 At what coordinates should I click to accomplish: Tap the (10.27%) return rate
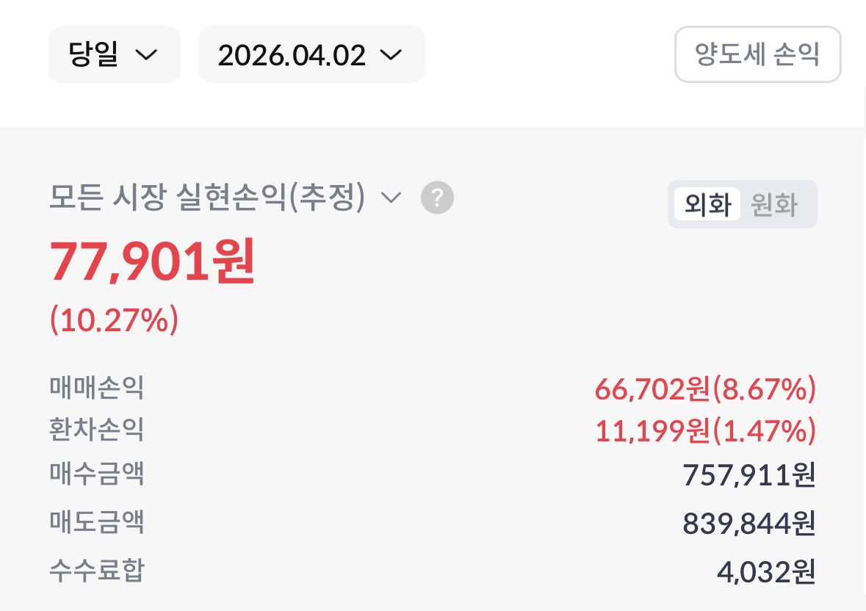pos(114,320)
